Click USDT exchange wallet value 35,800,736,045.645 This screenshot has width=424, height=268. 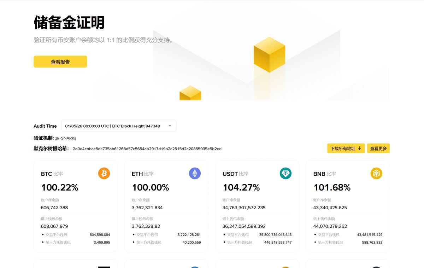pos(276,235)
